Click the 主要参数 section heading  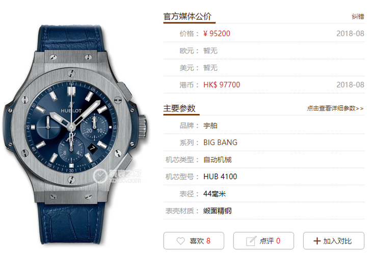pyautogui.click(x=179, y=108)
